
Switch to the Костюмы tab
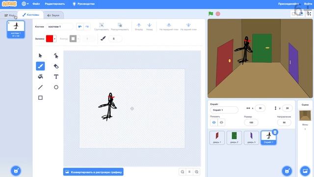click(30, 15)
